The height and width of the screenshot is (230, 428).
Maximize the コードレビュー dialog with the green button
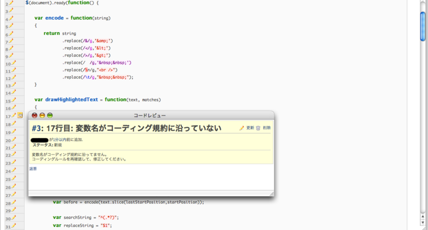coord(50,116)
